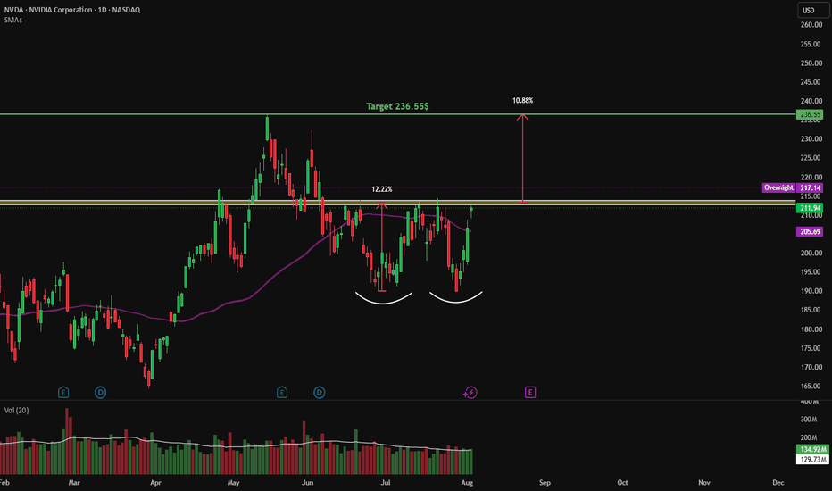Open the late-May teal earnings E marker

[282, 393]
